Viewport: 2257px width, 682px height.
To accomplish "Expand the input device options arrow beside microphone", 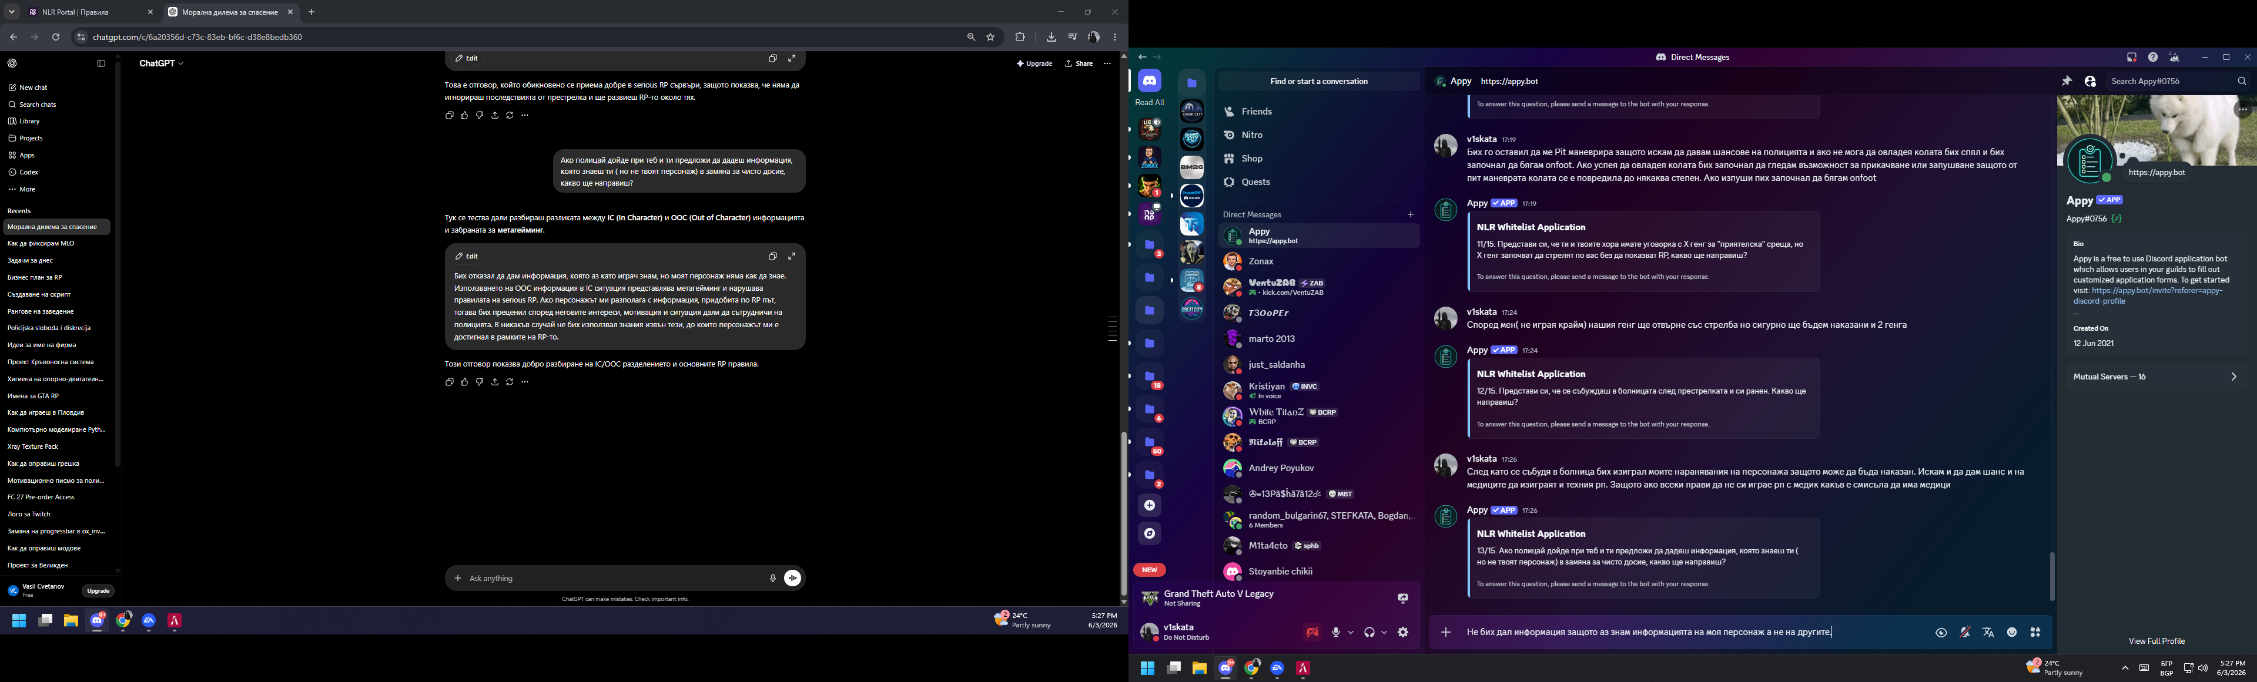I will coord(1350,632).
